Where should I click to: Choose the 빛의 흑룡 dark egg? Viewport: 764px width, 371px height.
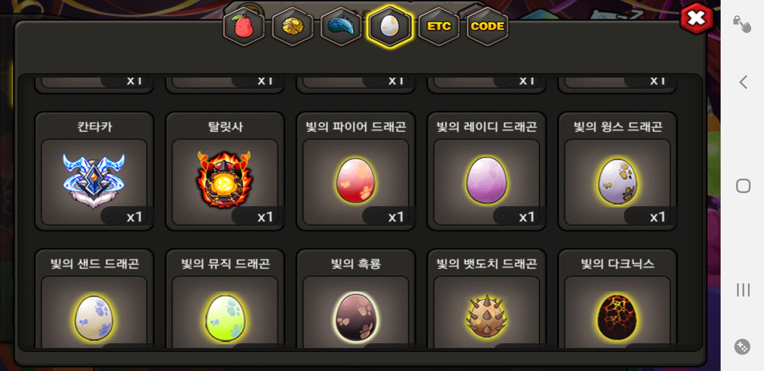[356, 299]
